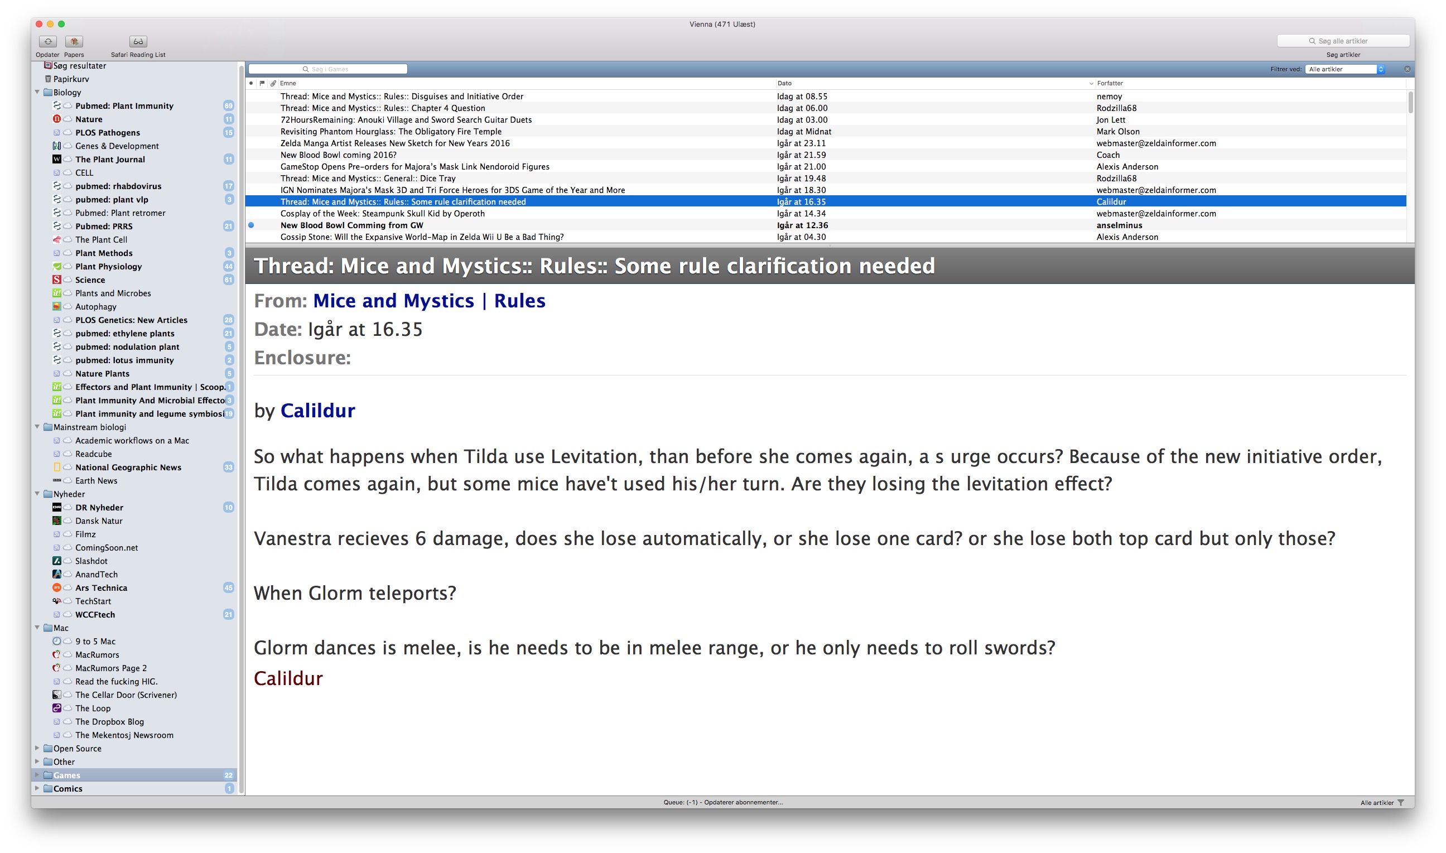Open Safari Reading List glasses icon
The height and width of the screenshot is (853, 1446).
point(138,41)
